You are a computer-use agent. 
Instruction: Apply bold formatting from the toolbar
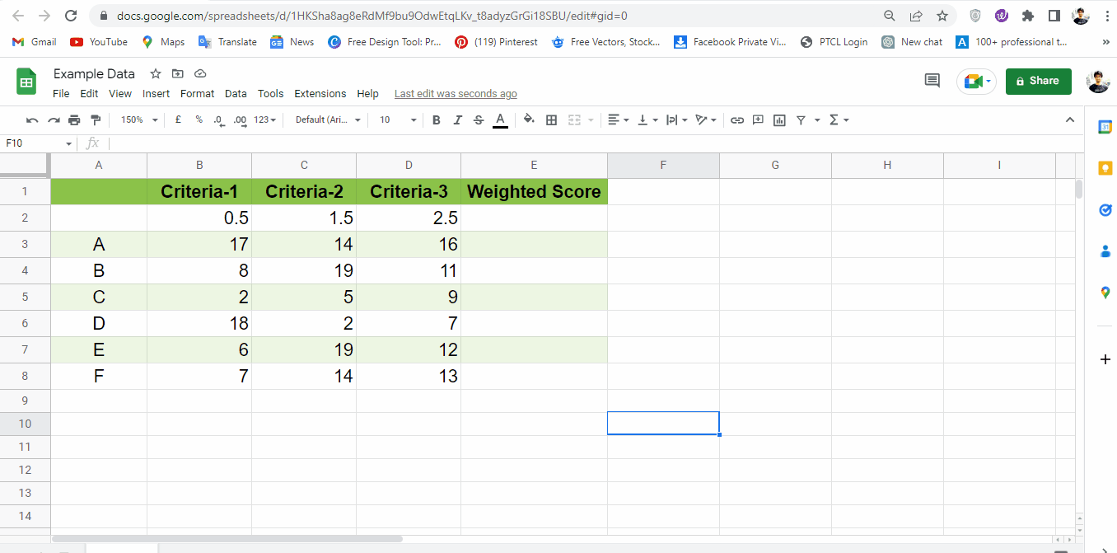click(x=436, y=120)
